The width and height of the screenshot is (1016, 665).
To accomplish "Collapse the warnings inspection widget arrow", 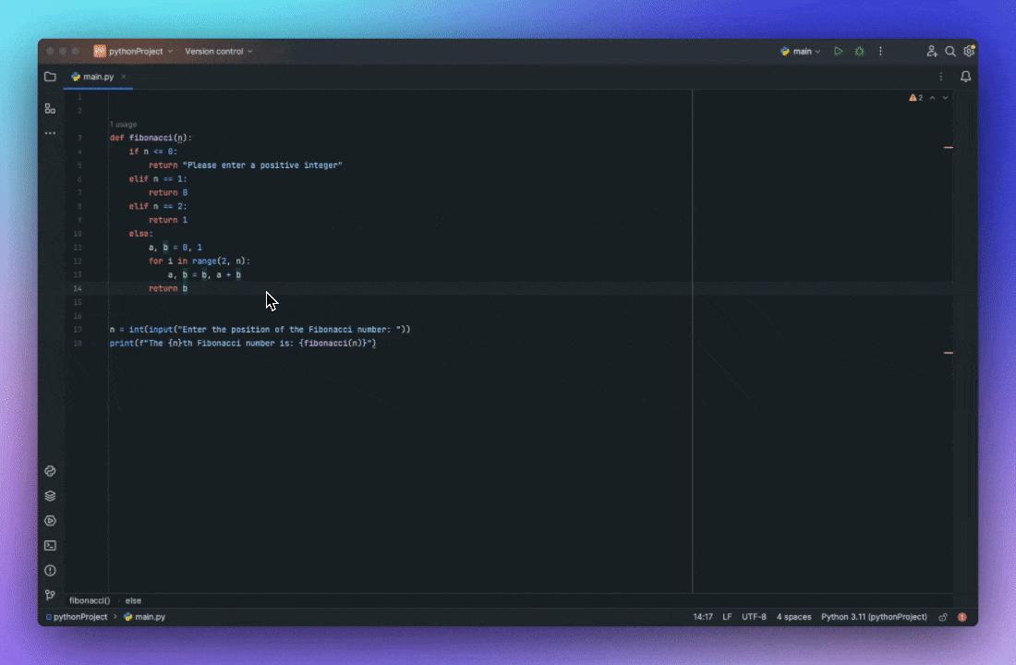I will pyautogui.click(x=931, y=97).
